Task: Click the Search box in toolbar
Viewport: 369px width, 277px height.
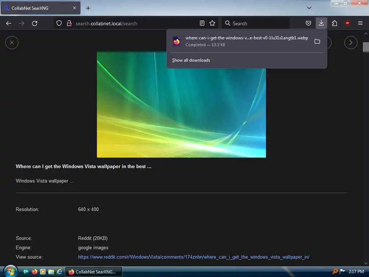Action: point(255,23)
